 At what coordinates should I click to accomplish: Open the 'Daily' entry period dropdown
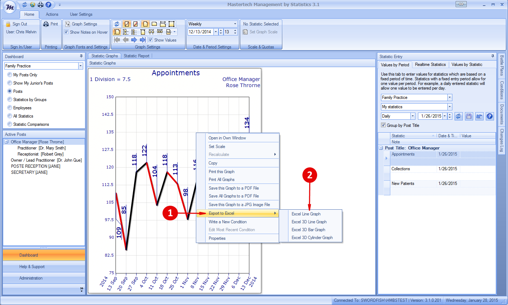[413, 116]
